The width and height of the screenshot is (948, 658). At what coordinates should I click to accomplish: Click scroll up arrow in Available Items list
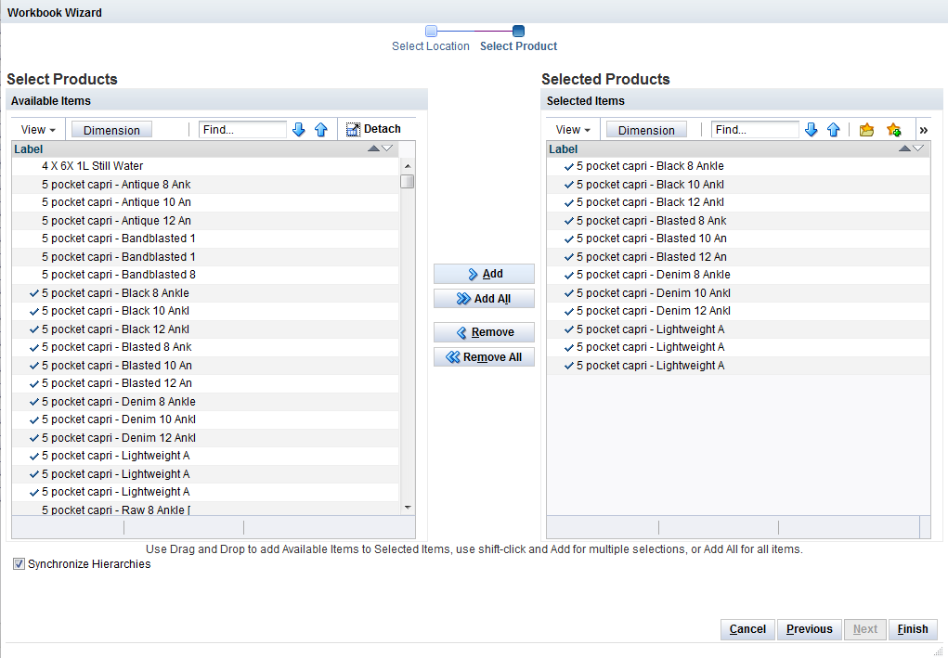408,165
